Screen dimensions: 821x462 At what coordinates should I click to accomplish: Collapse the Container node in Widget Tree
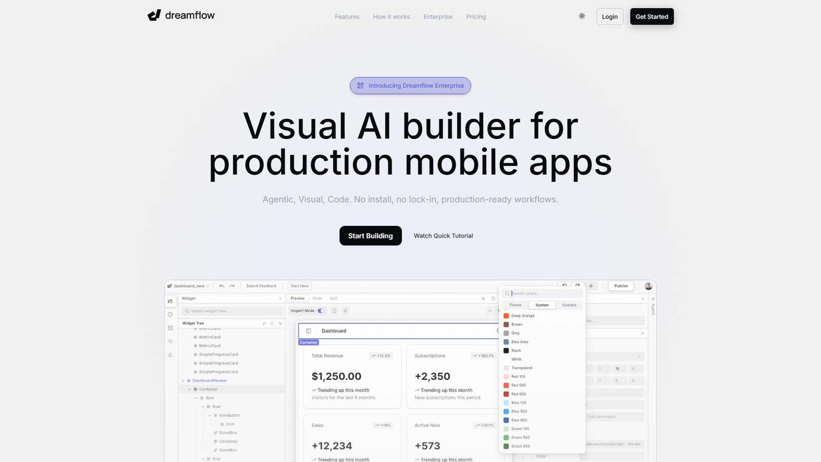[189, 389]
